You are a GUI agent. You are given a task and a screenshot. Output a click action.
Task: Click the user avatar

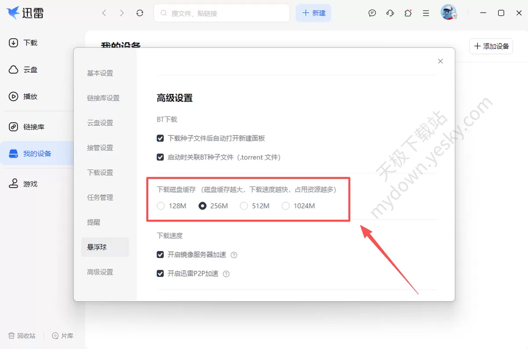click(448, 12)
